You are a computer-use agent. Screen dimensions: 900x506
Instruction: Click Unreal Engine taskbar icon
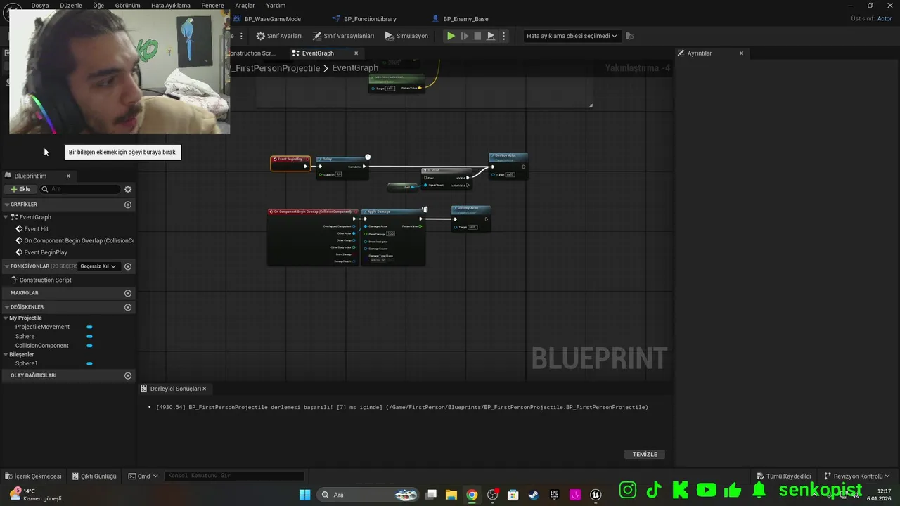[x=596, y=495]
